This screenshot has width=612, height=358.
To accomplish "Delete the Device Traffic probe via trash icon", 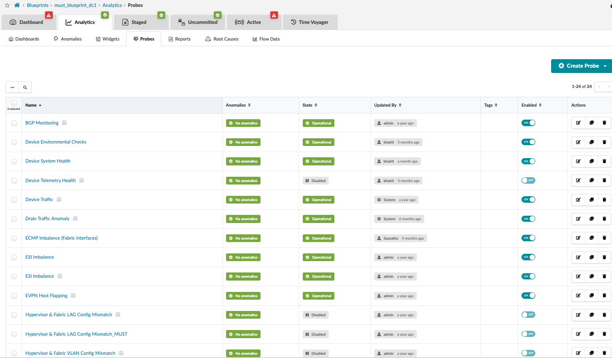I will pyautogui.click(x=604, y=200).
